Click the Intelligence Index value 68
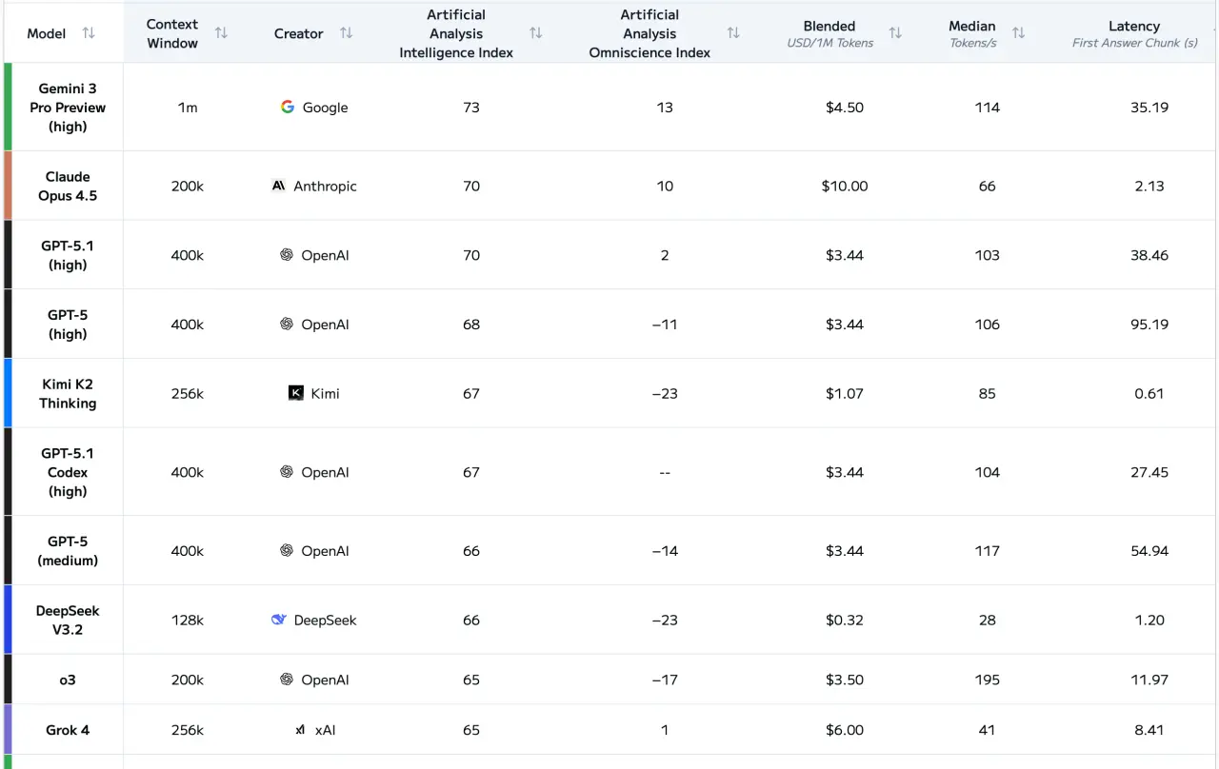Screen dimensions: 1219x769 [x=471, y=325]
